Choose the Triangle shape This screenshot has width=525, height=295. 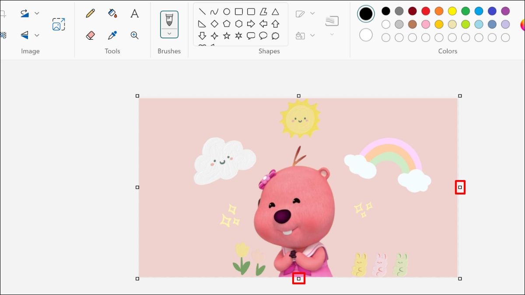275,12
